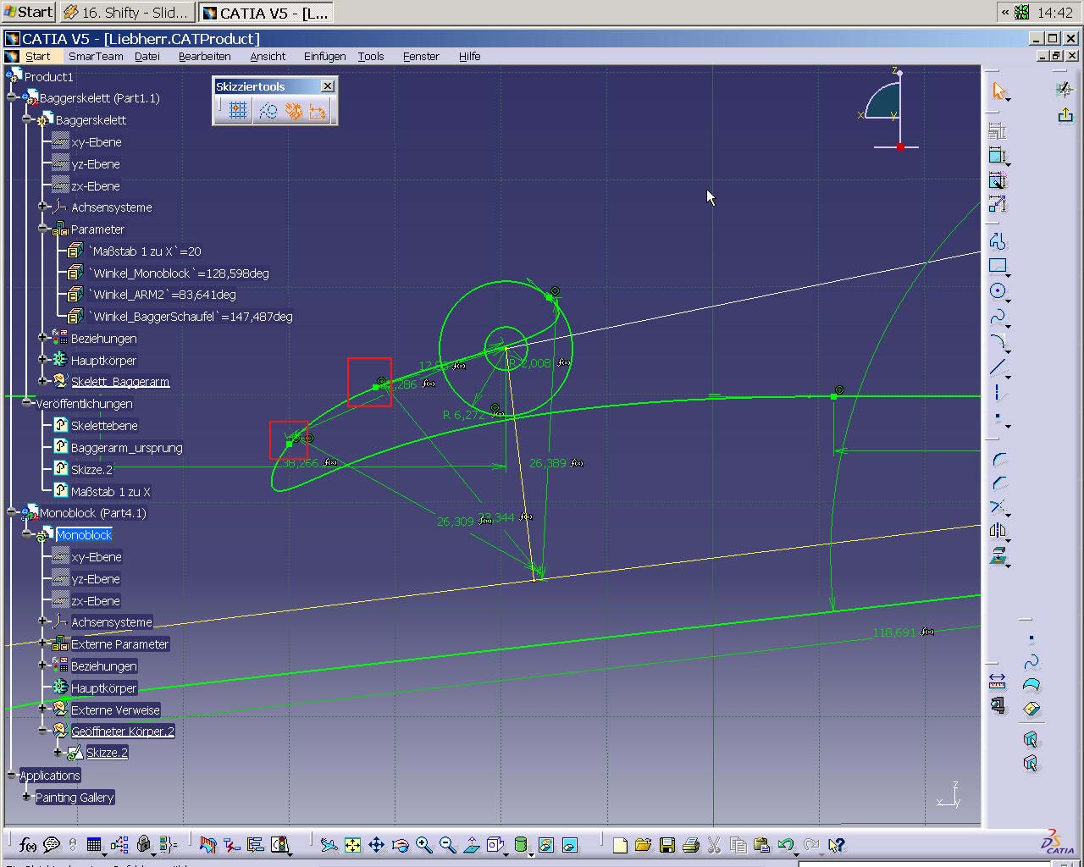Expand the Skelett_Baggerarm node
1084x867 pixels.
pos(42,381)
